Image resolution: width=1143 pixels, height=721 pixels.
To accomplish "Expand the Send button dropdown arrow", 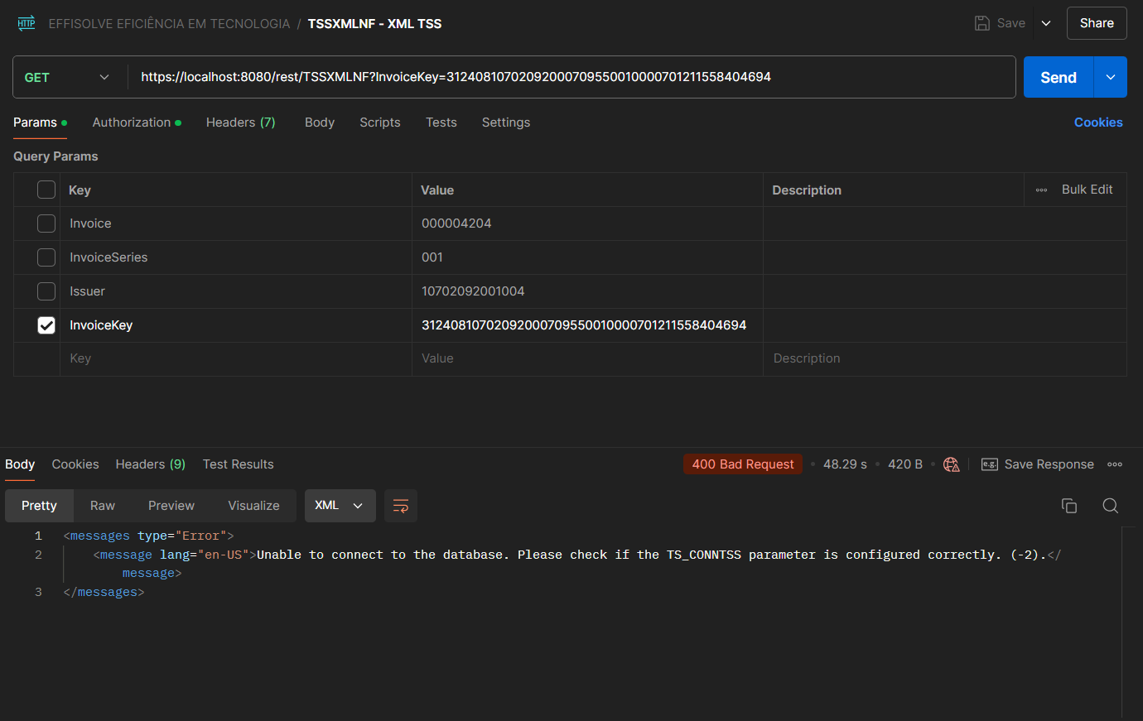I will [1110, 77].
